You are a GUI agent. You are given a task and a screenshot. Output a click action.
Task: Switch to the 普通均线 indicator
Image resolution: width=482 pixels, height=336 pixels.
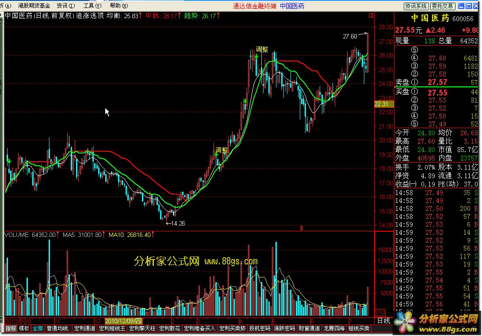click(x=58, y=328)
